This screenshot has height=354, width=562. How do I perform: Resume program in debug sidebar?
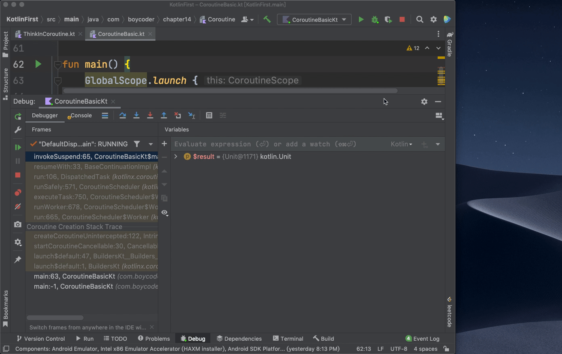[x=18, y=147]
